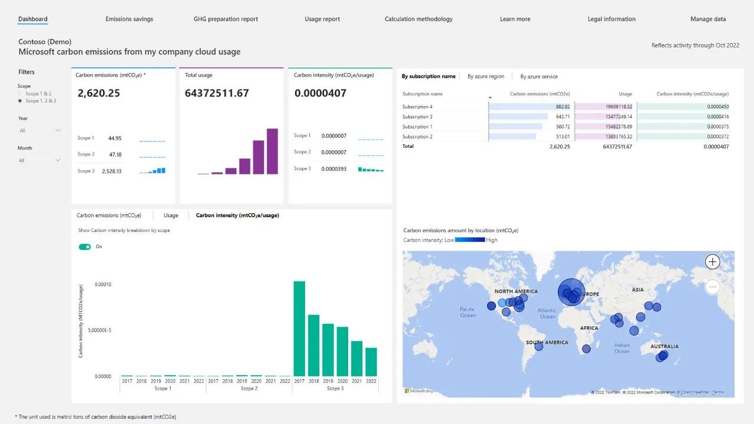Screen dimensions: 754x424
Task: Sort table by Usage column header
Action: [x=626, y=94]
